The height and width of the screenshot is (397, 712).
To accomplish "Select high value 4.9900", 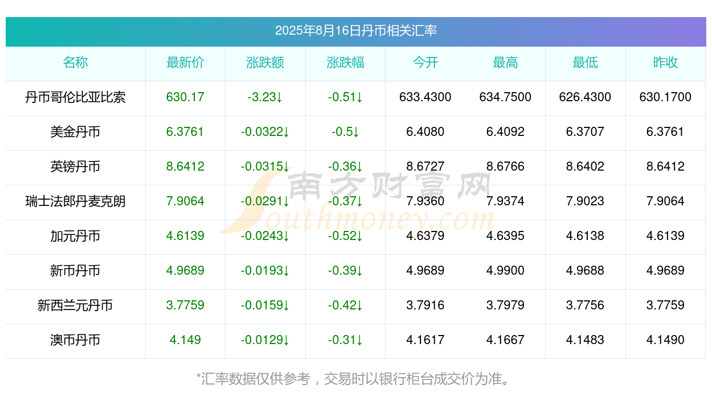I will [506, 271].
